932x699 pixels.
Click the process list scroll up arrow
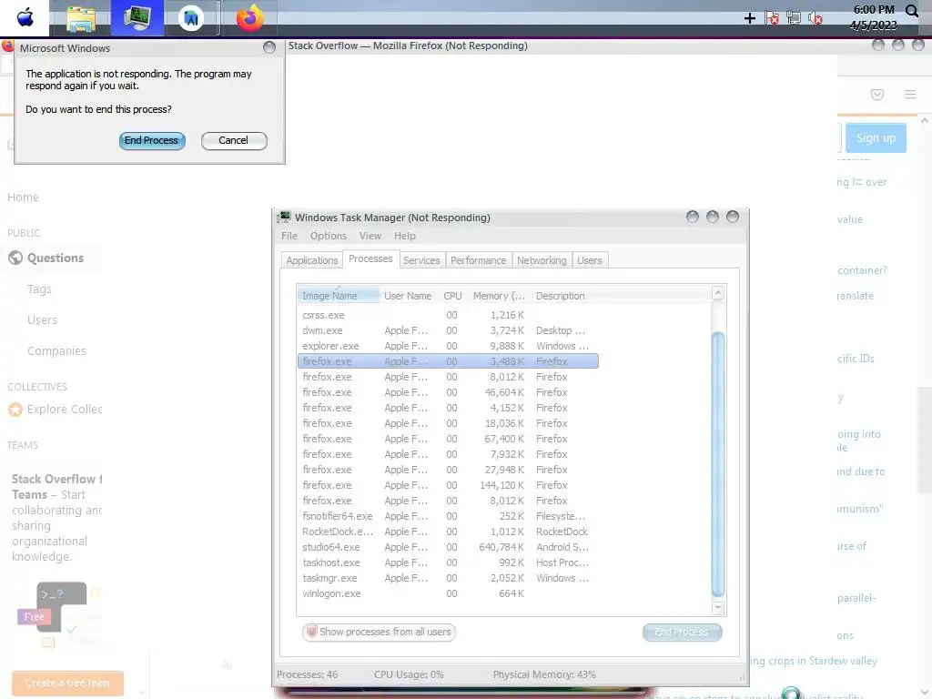pos(717,292)
